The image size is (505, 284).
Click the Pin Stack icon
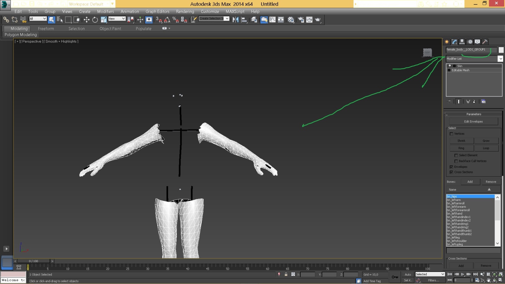450,101
